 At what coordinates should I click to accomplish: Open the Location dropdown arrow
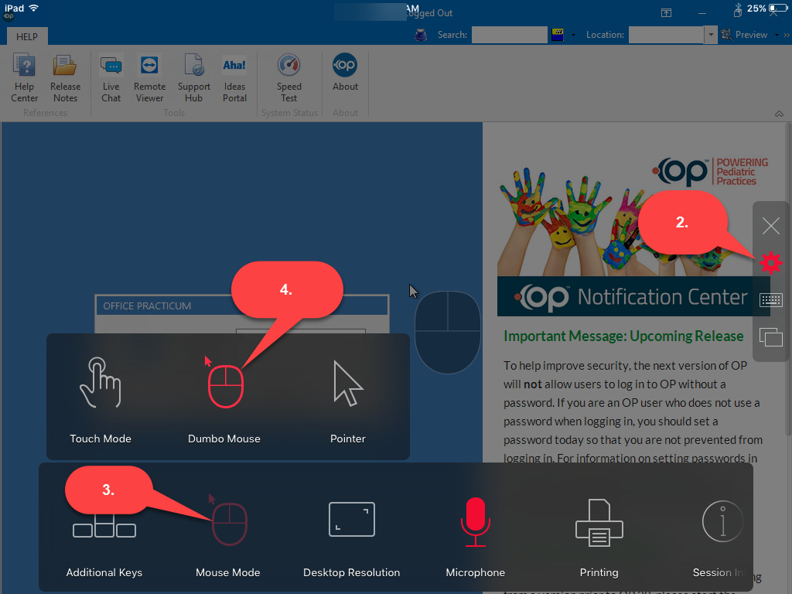[x=711, y=35]
